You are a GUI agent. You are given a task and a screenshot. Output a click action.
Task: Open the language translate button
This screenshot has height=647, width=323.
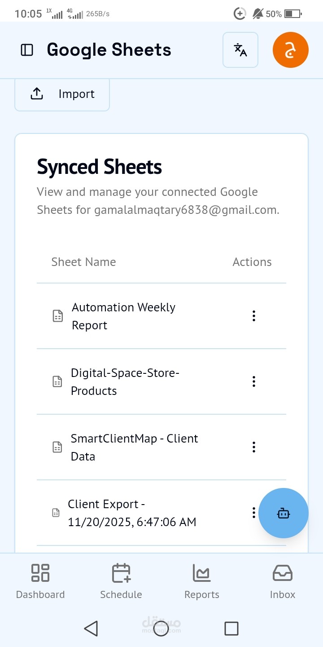click(240, 50)
